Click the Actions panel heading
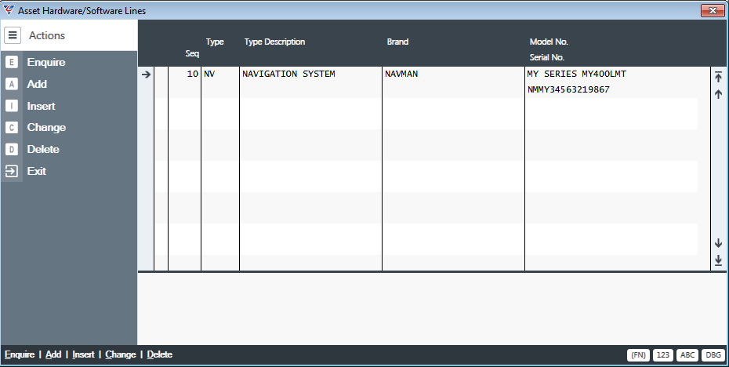The image size is (729, 367). click(x=47, y=35)
